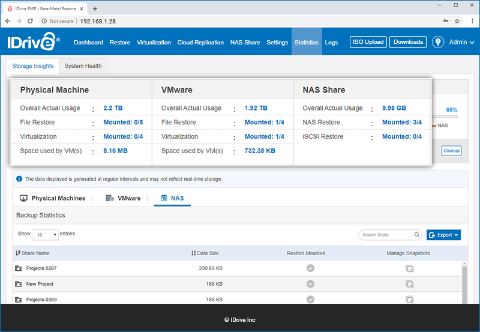
Task: Click the browser forward arrow
Action: (19, 21)
